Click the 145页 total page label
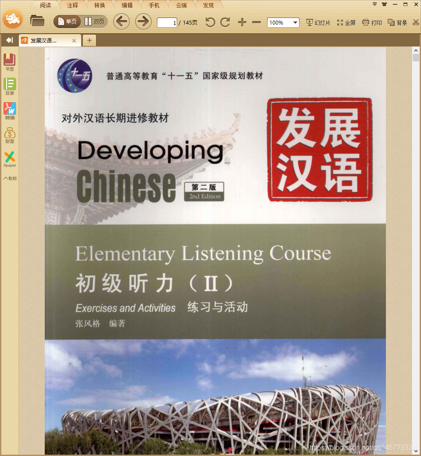 [x=190, y=23]
